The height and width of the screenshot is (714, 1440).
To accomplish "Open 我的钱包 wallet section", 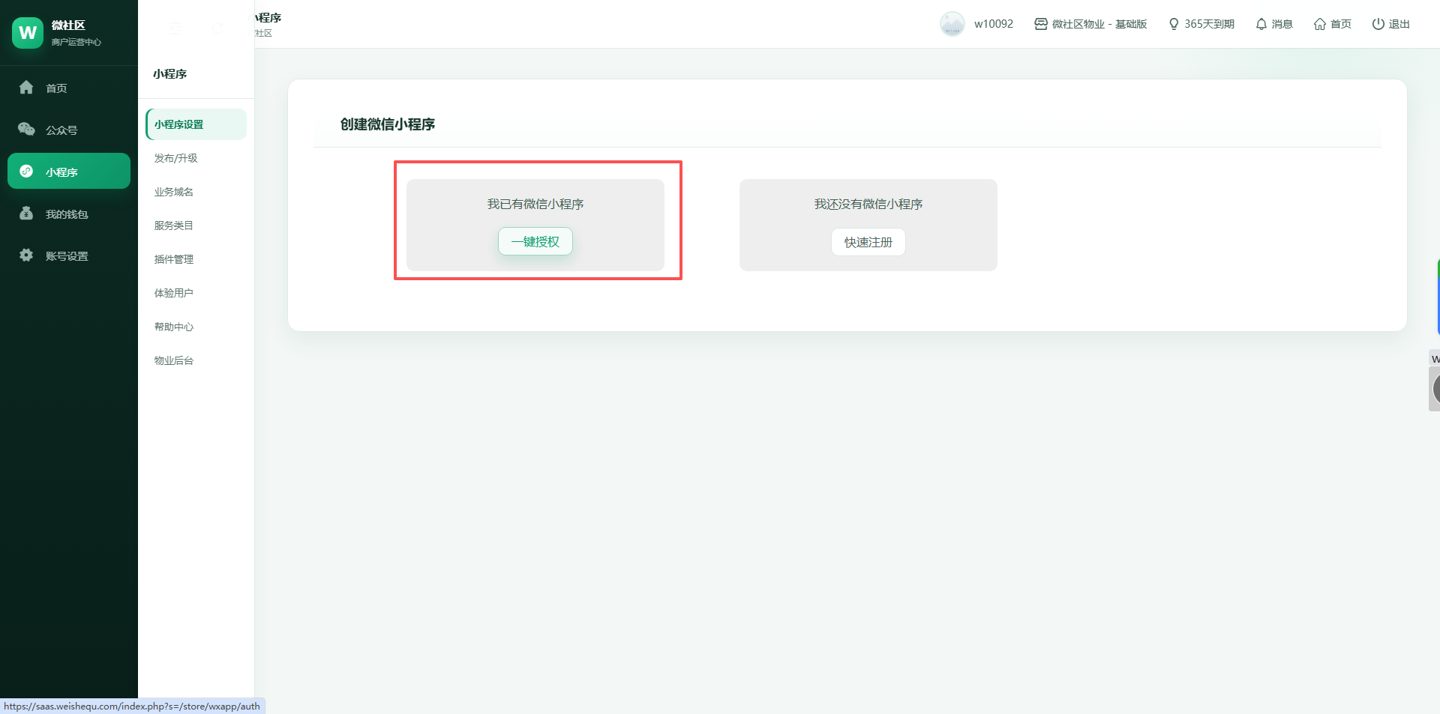I will pyautogui.click(x=69, y=214).
